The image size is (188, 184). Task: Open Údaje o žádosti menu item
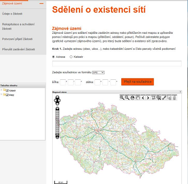[x=12, y=14]
